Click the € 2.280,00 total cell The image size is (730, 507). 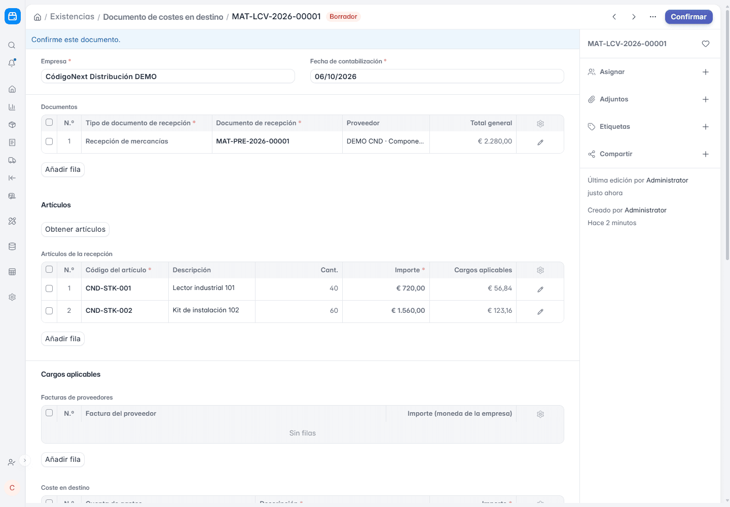point(473,141)
